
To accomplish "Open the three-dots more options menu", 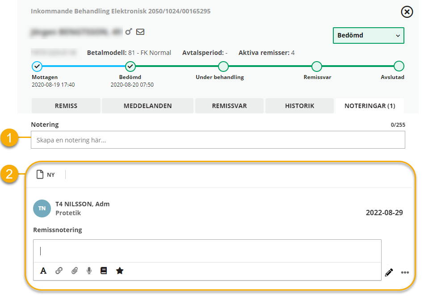I will [x=405, y=273].
